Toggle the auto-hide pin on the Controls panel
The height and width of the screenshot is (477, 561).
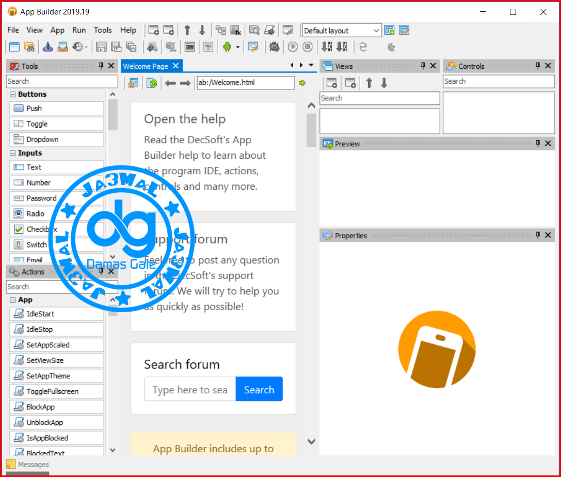coord(538,66)
